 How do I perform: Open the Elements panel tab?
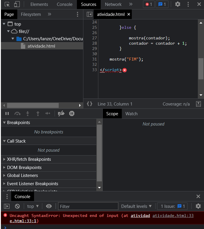point(39,4)
